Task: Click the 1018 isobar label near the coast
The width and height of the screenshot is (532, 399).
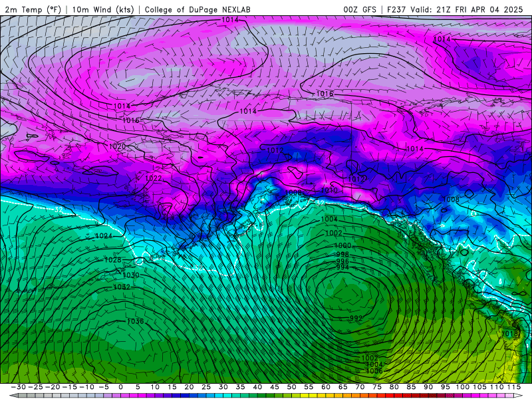Action: point(510,334)
